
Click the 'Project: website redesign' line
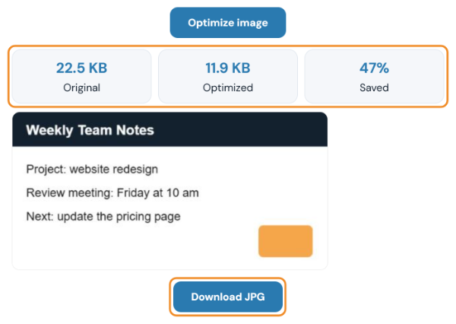tap(92, 169)
